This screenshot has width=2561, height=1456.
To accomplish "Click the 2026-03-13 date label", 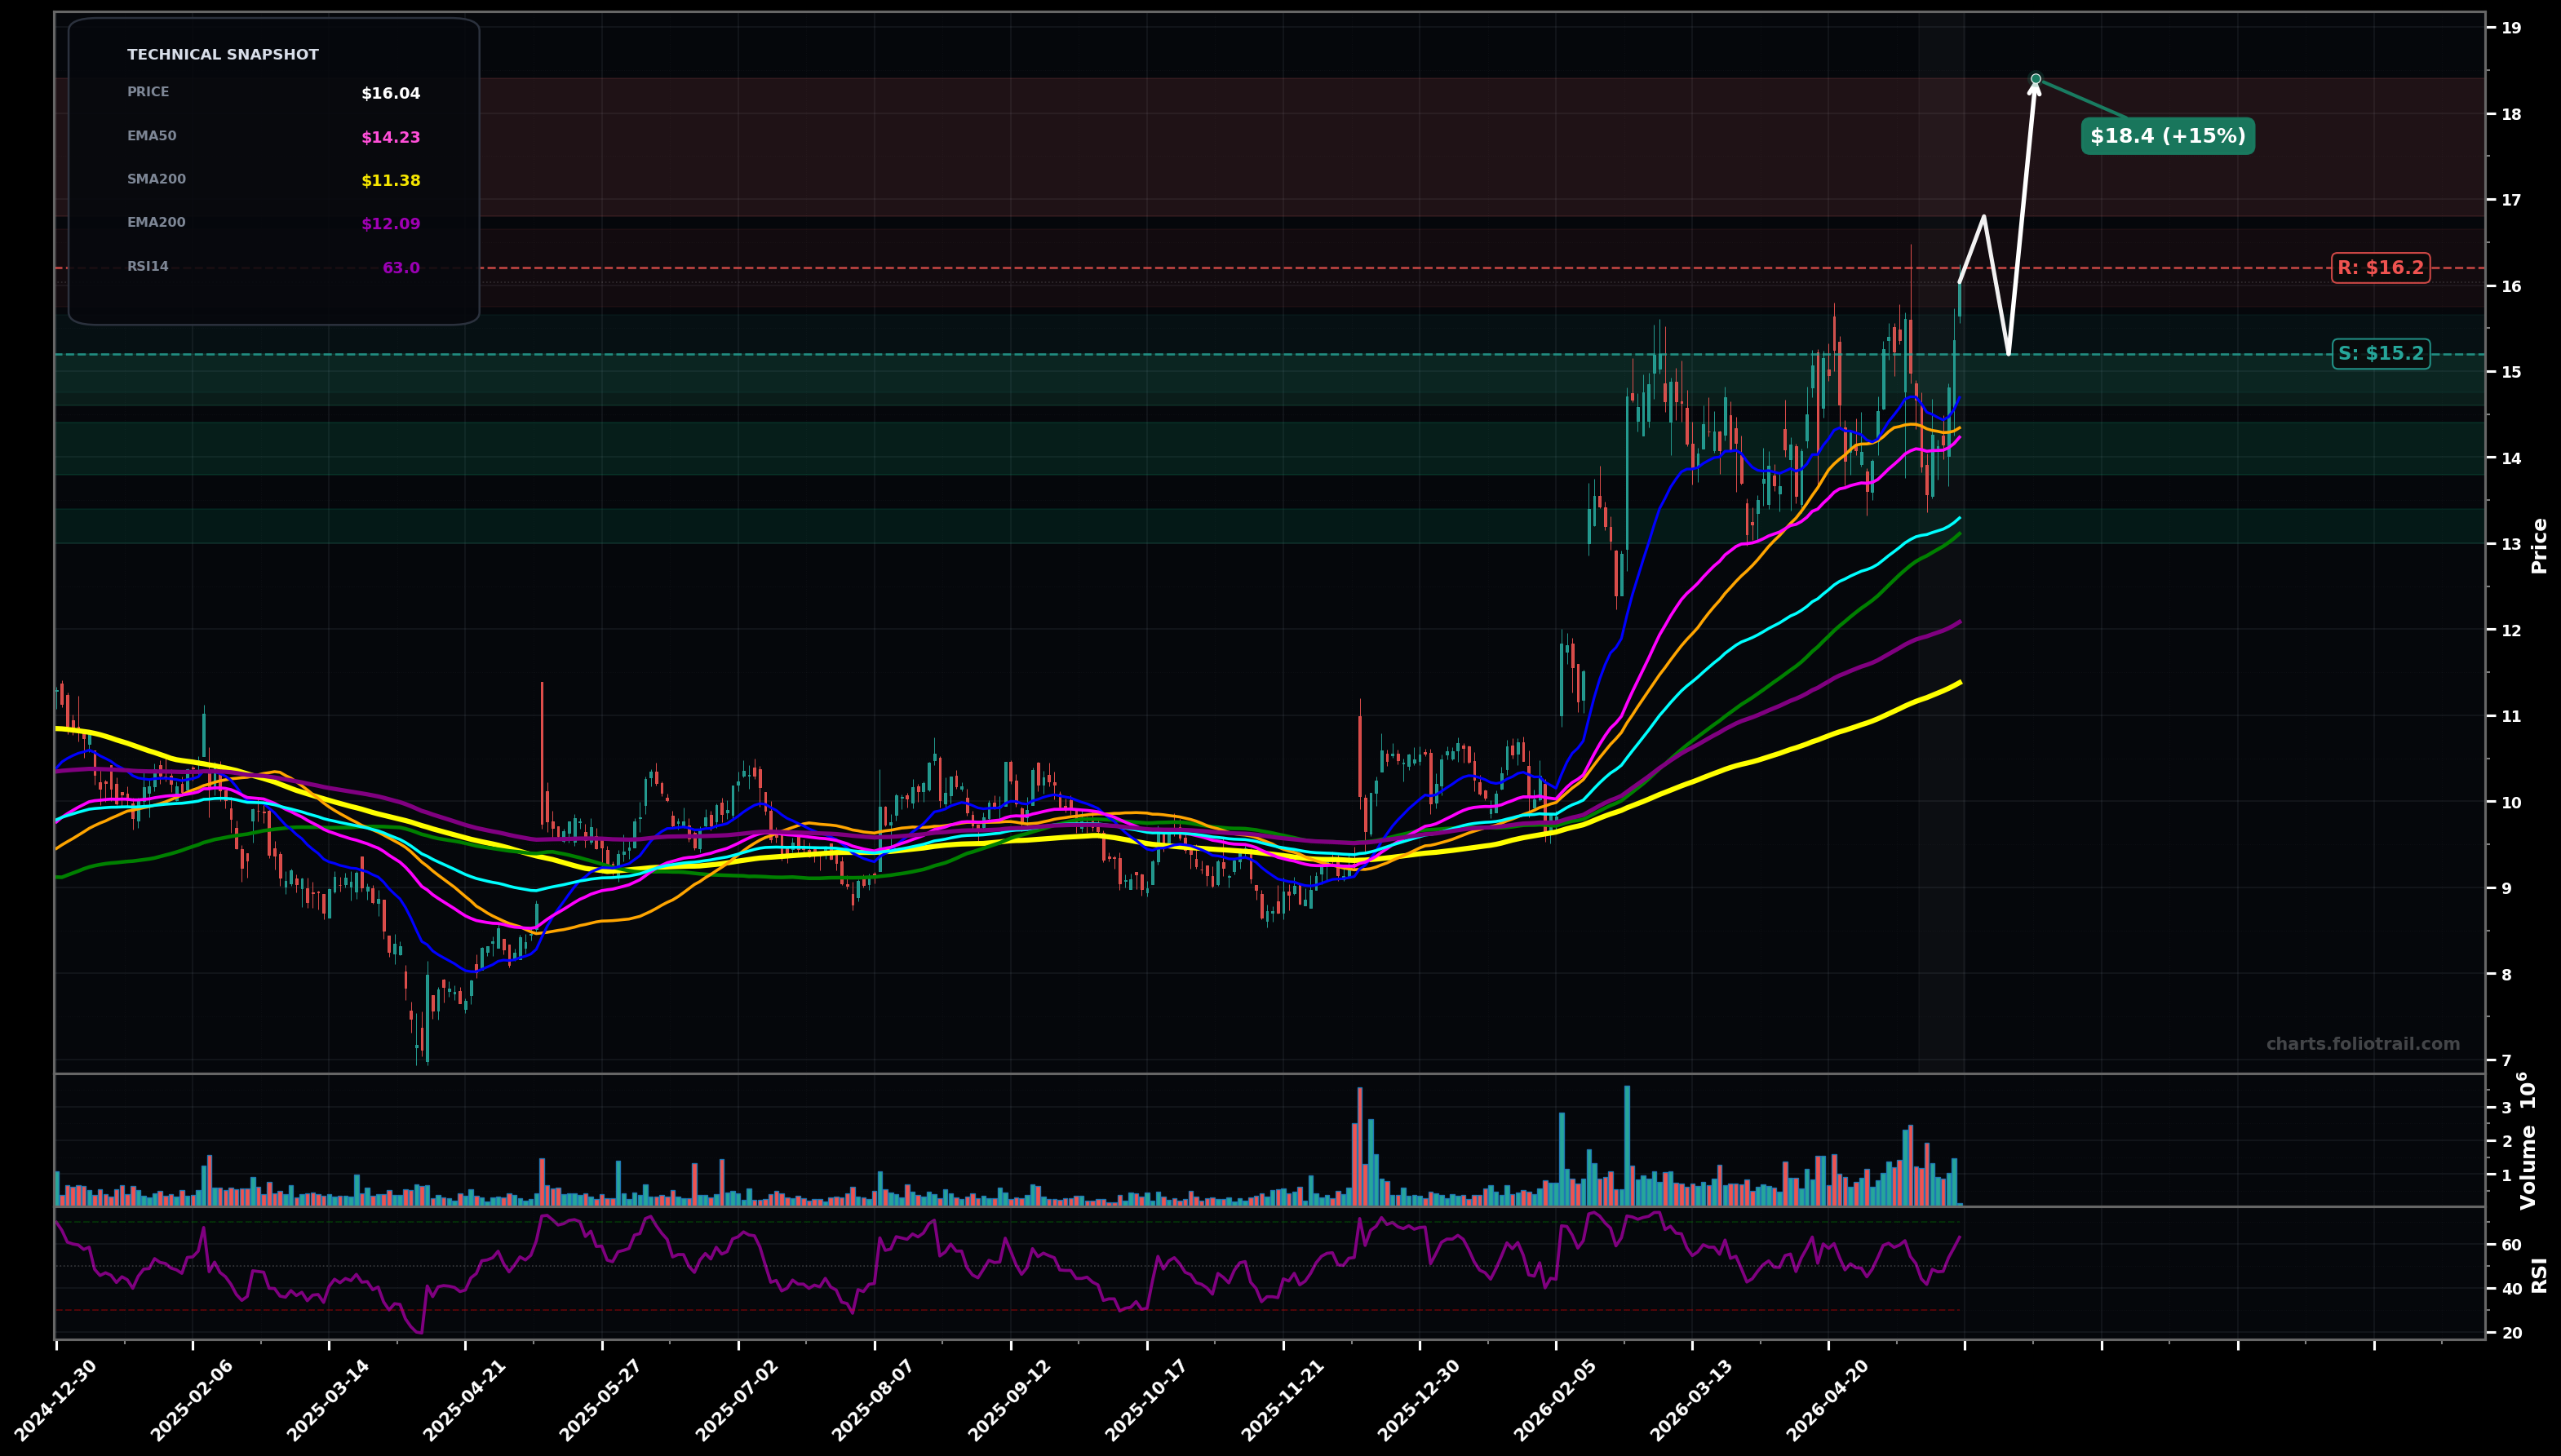I will pos(1692,1400).
